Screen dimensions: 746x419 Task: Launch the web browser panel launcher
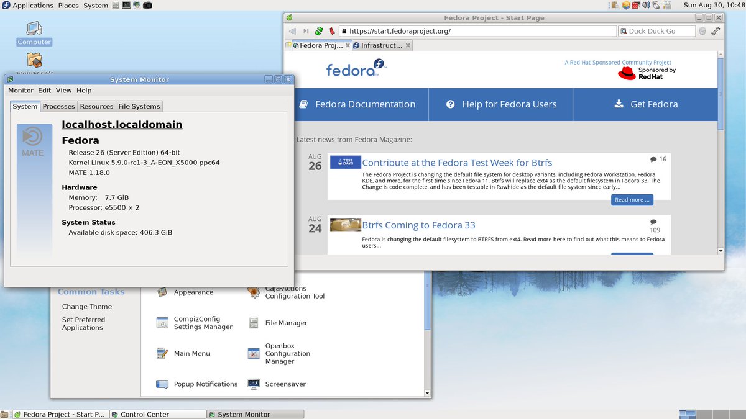(x=137, y=5)
